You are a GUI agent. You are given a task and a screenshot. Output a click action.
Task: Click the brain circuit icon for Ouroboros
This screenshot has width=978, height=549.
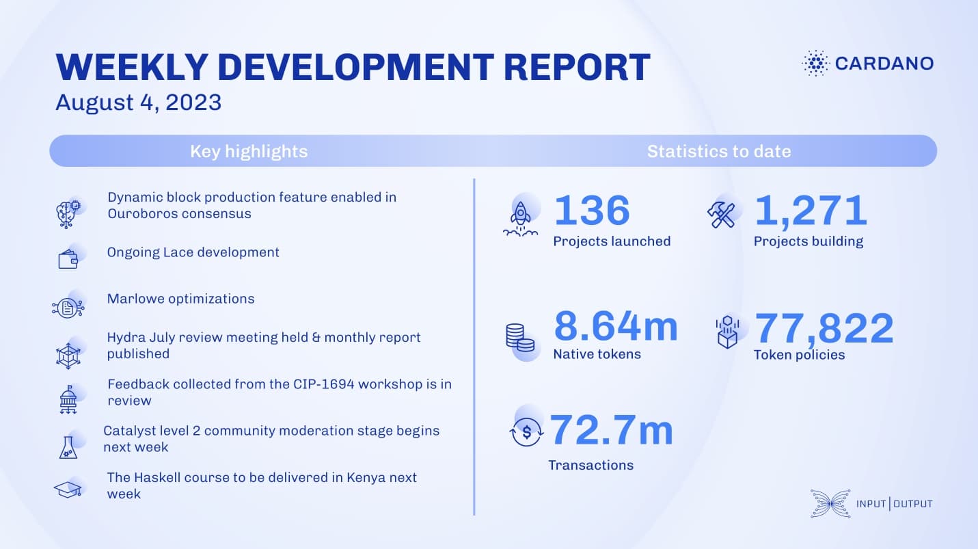tap(68, 213)
